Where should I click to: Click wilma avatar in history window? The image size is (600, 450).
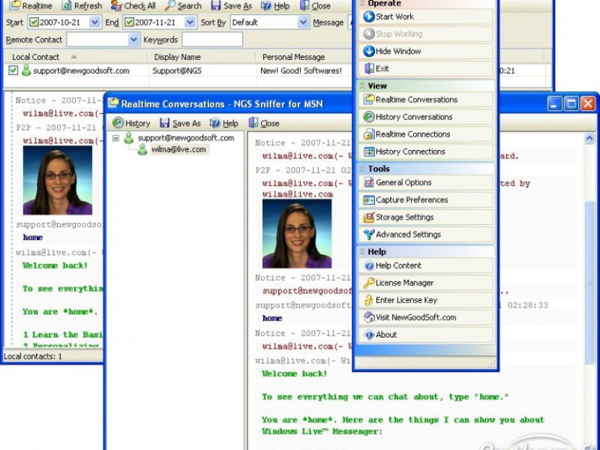(x=57, y=180)
